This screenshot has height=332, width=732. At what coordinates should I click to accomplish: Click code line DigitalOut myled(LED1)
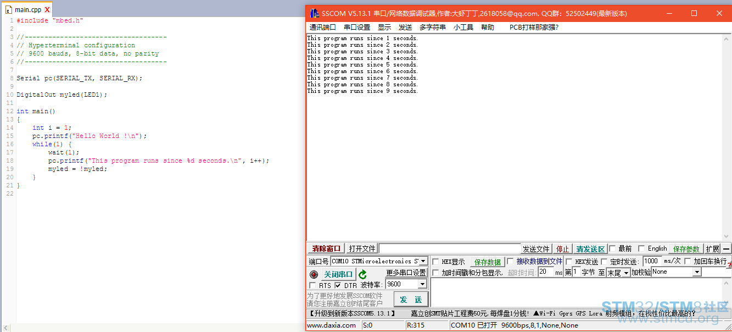pyautogui.click(x=62, y=95)
